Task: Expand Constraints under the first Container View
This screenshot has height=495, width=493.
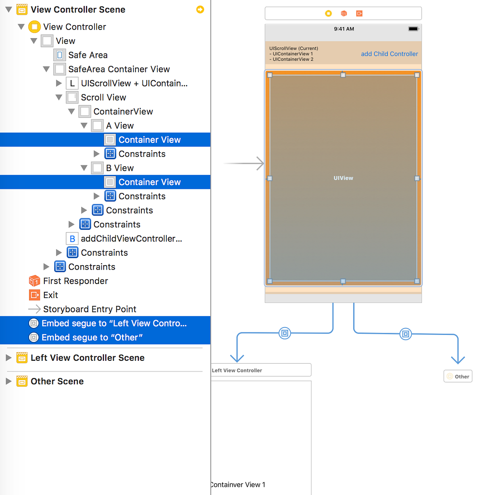Action: 97,154
